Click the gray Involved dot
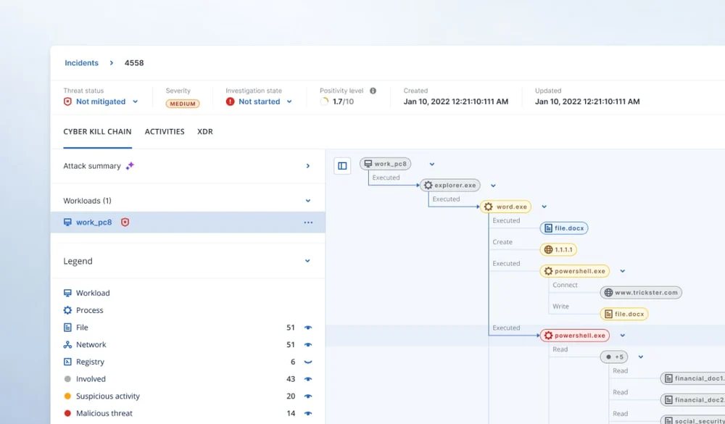 (x=67, y=379)
